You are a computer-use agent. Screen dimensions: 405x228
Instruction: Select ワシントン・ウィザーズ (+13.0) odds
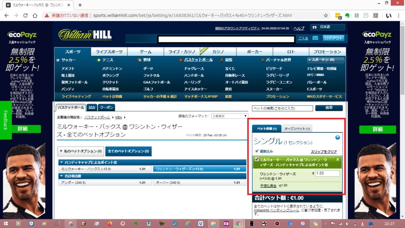click(200, 169)
